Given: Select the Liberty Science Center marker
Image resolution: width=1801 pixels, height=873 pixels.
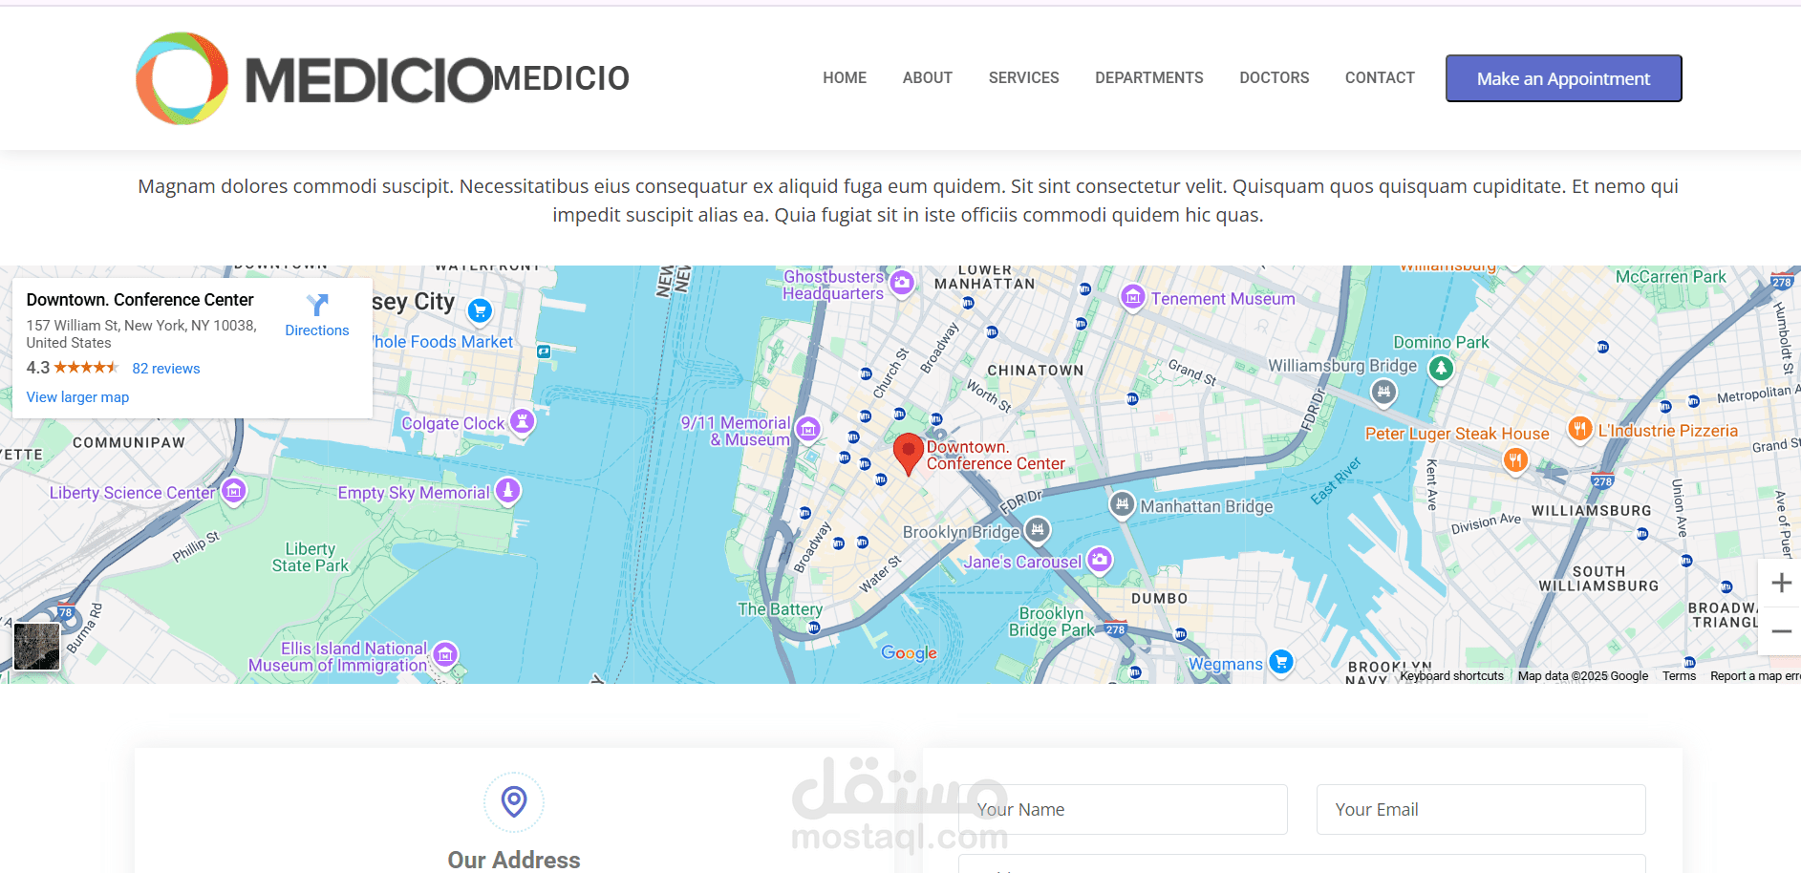Looking at the screenshot, I should (x=234, y=491).
